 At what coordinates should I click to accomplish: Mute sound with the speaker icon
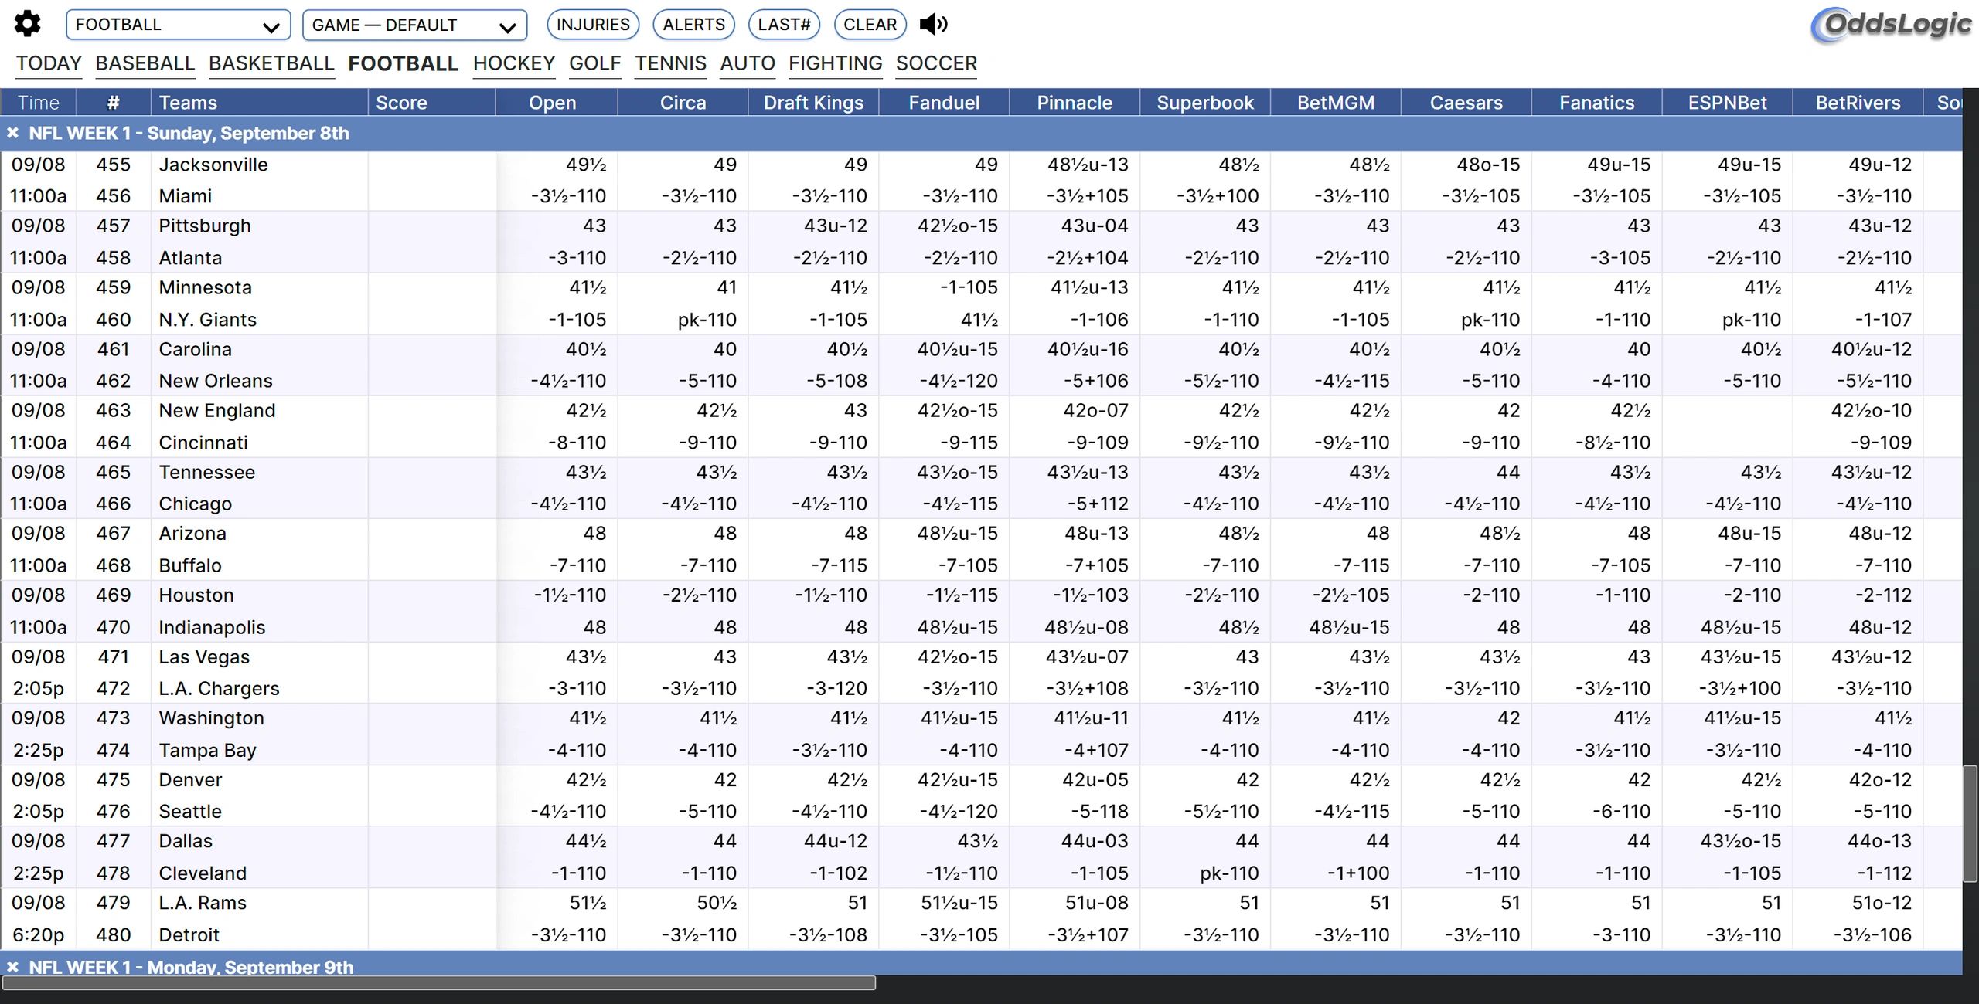point(933,25)
